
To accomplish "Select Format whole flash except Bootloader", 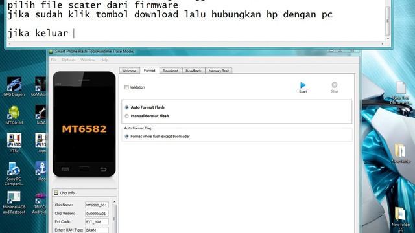I will tap(126, 137).
